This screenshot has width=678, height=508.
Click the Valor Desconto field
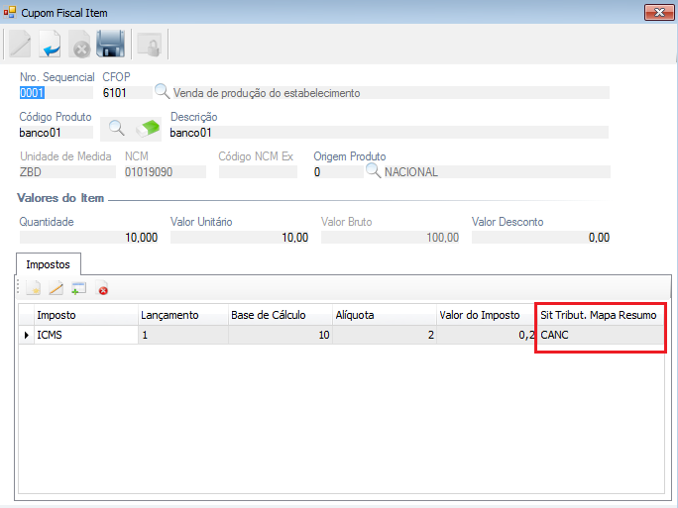coord(541,237)
